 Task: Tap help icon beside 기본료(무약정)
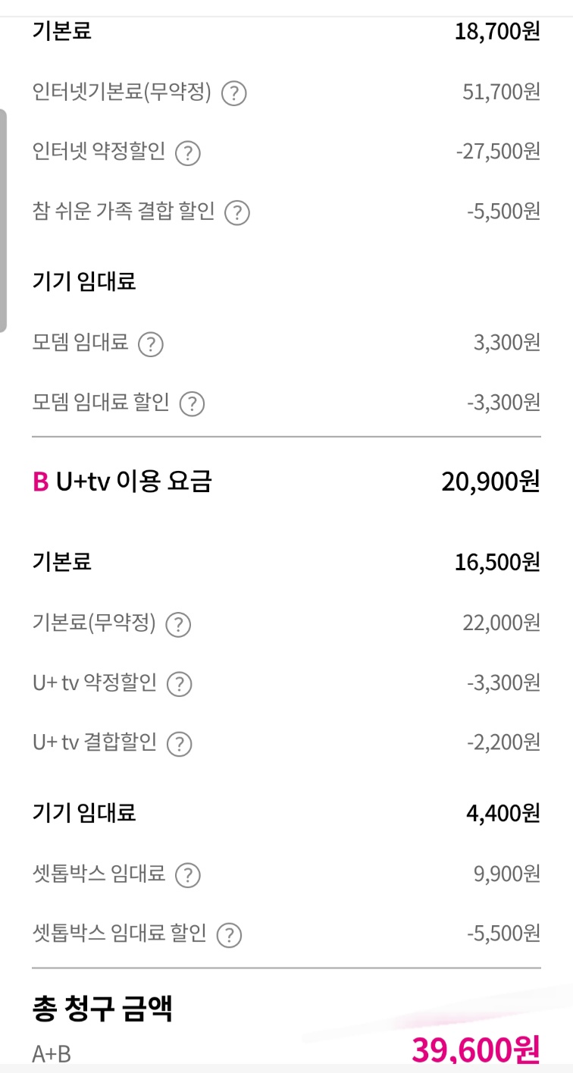[x=178, y=625]
